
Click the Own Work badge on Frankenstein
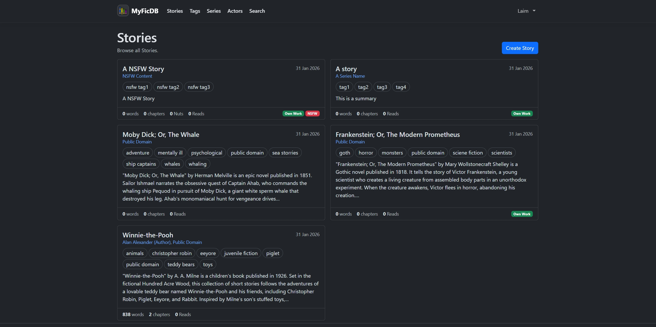522,214
